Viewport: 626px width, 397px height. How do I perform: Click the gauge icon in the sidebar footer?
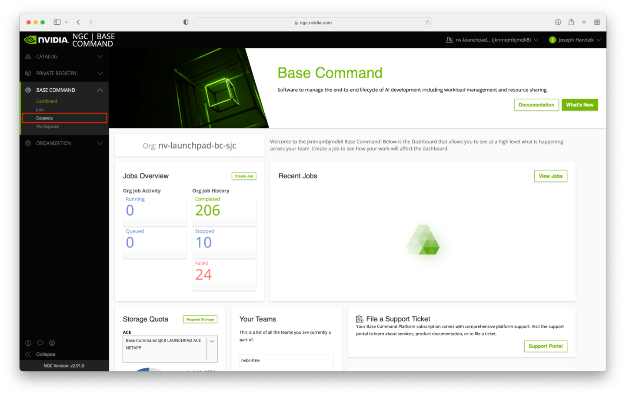tap(52, 343)
